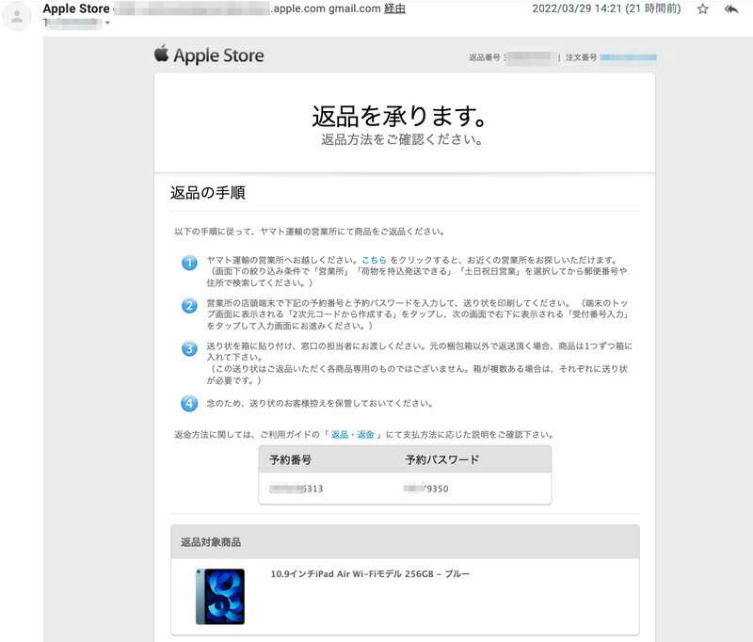
Task: Click the 予約パスワード column header
Action: pos(442,459)
